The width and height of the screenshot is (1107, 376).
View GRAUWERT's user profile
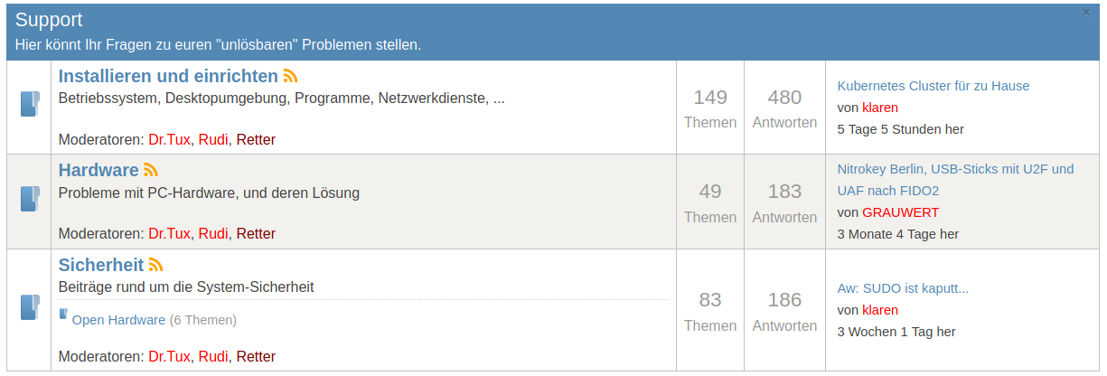tap(900, 212)
